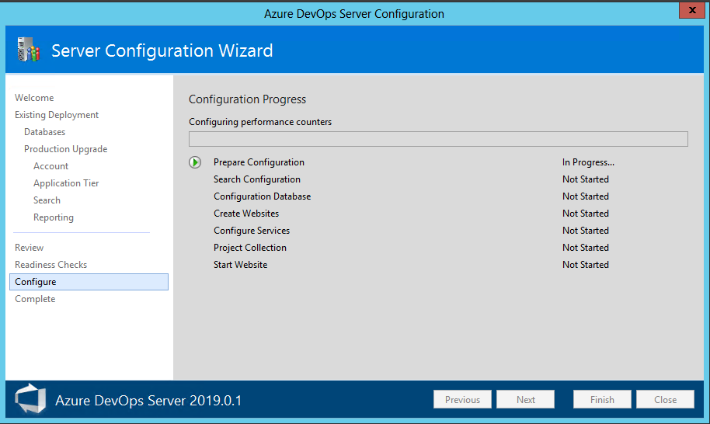Viewport: 710px width, 424px height.
Task: Click the green in-progress arrow icon
Action: tap(195, 162)
